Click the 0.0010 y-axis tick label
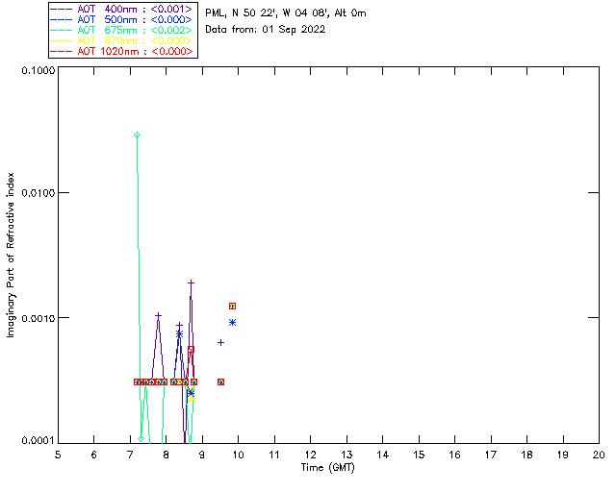616x492 pixels. [x=38, y=318]
